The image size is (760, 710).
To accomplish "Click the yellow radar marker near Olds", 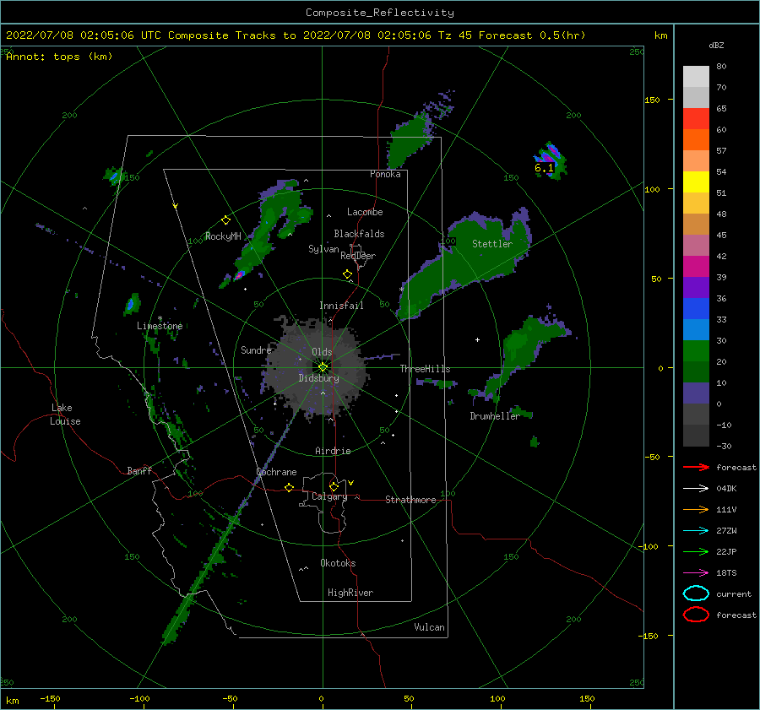I will click(x=323, y=367).
